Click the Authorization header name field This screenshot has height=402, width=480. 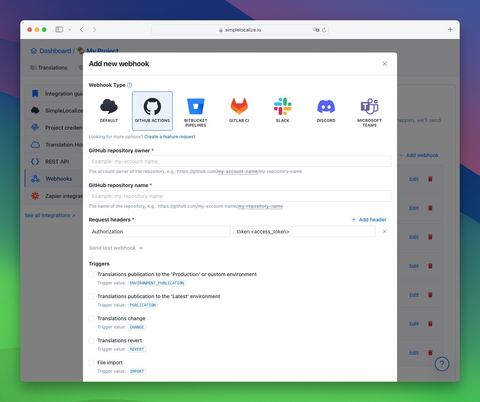[x=160, y=232]
